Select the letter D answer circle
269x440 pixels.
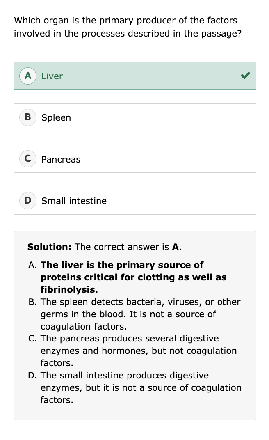(x=28, y=201)
